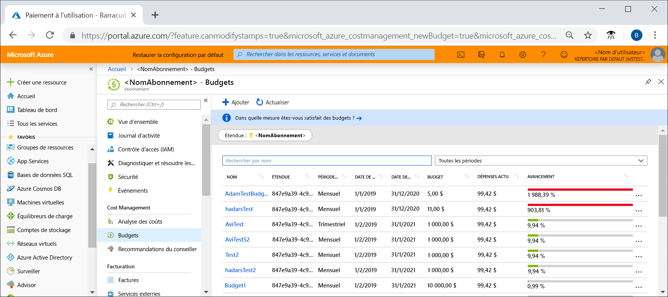Open browser menu with three dots

655,35
